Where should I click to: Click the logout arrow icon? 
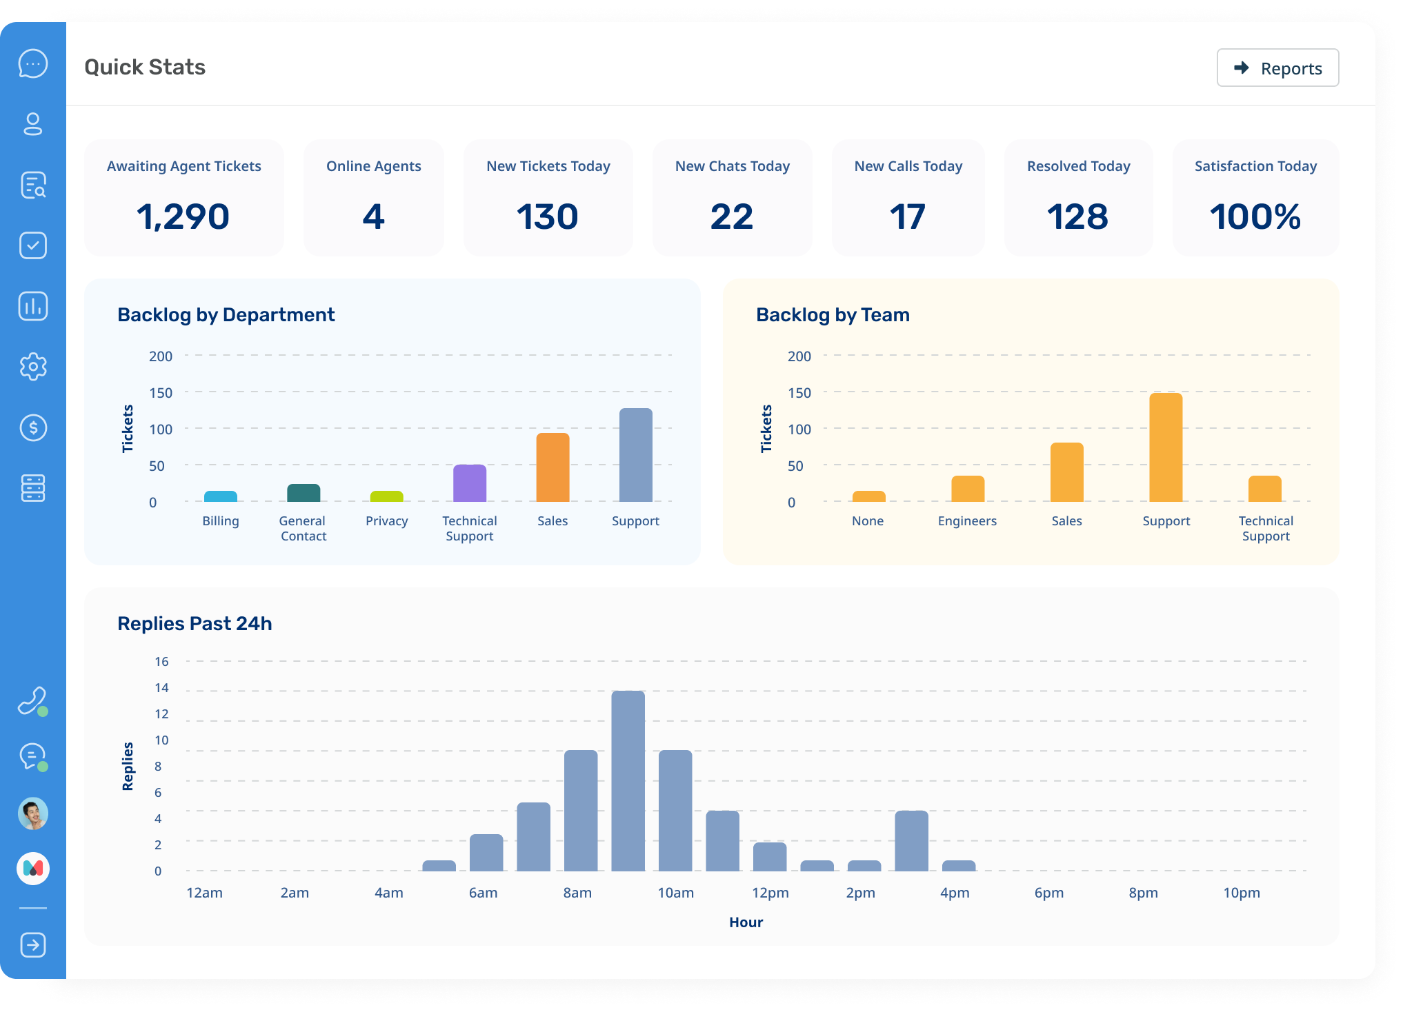(x=33, y=944)
